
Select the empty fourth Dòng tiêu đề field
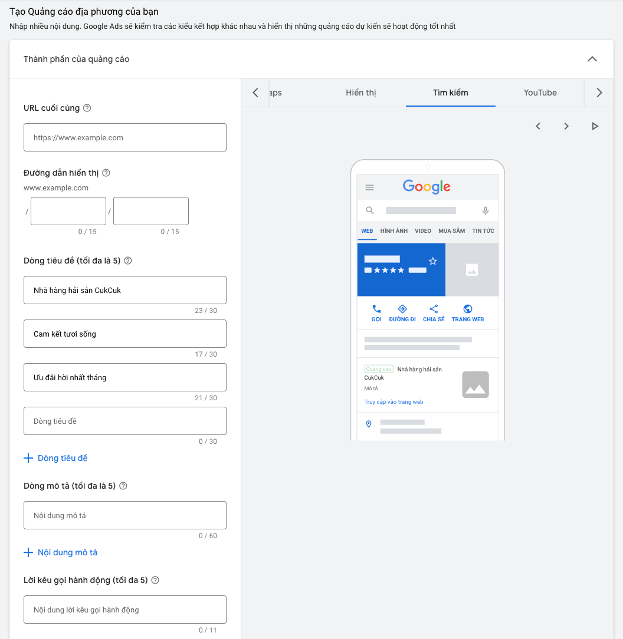tap(125, 421)
